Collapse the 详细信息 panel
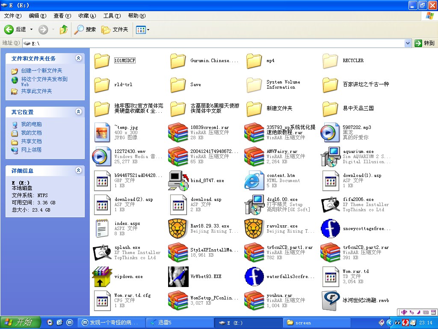This screenshot has width=438, height=329. (78, 170)
